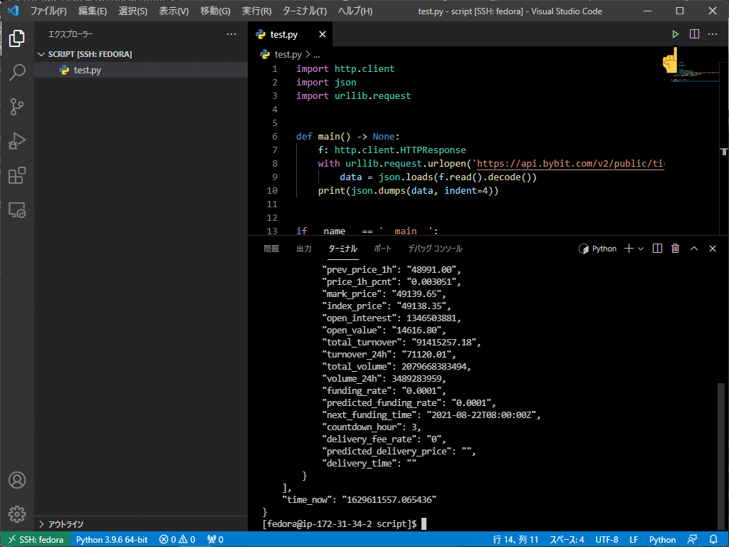729x547 pixels.
Task: Select the ターミナル panel tab
Action: [342, 249]
